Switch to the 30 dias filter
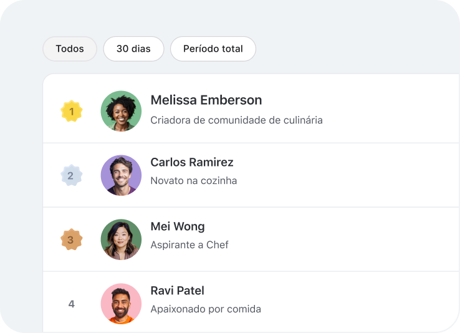The width and height of the screenshot is (460, 333). tap(133, 49)
